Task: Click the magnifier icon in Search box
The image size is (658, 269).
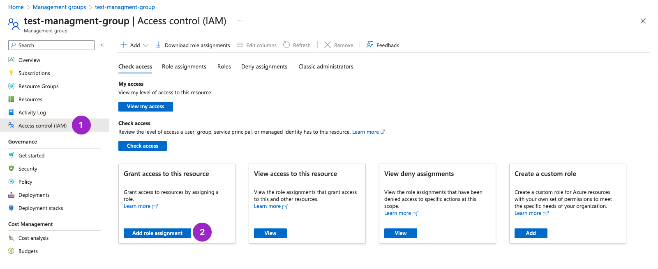Action: point(14,45)
